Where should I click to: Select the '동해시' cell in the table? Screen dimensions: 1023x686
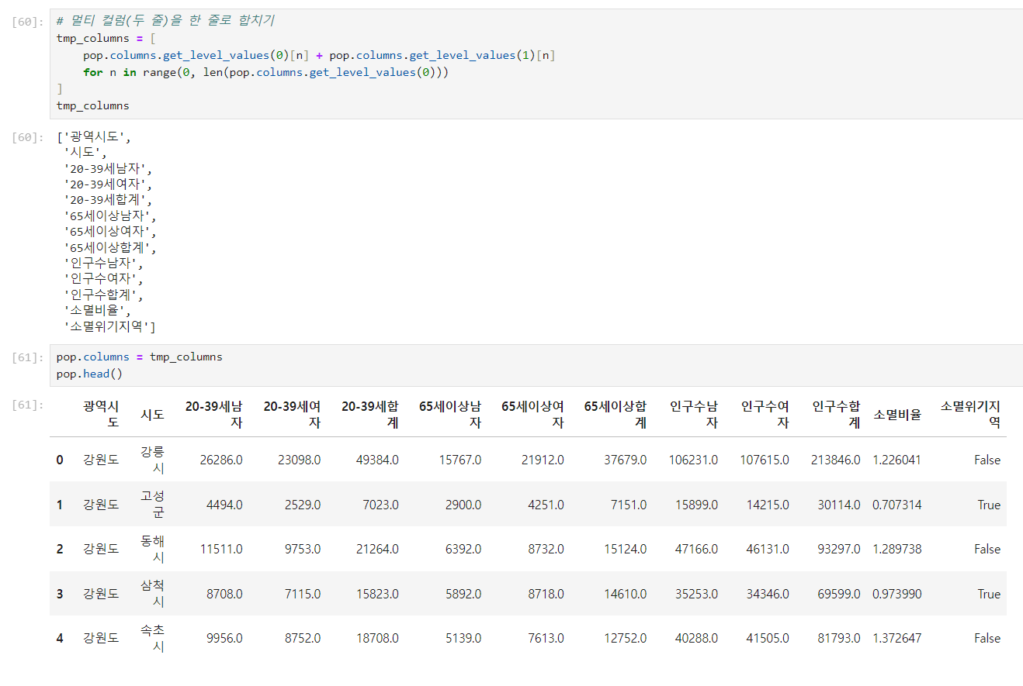point(152,549)
